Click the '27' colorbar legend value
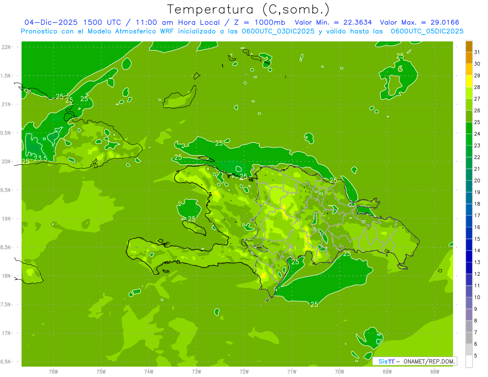 (x=477, y=99)
